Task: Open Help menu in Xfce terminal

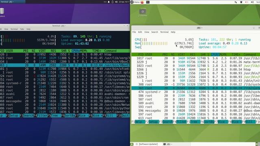Action: 28,29
